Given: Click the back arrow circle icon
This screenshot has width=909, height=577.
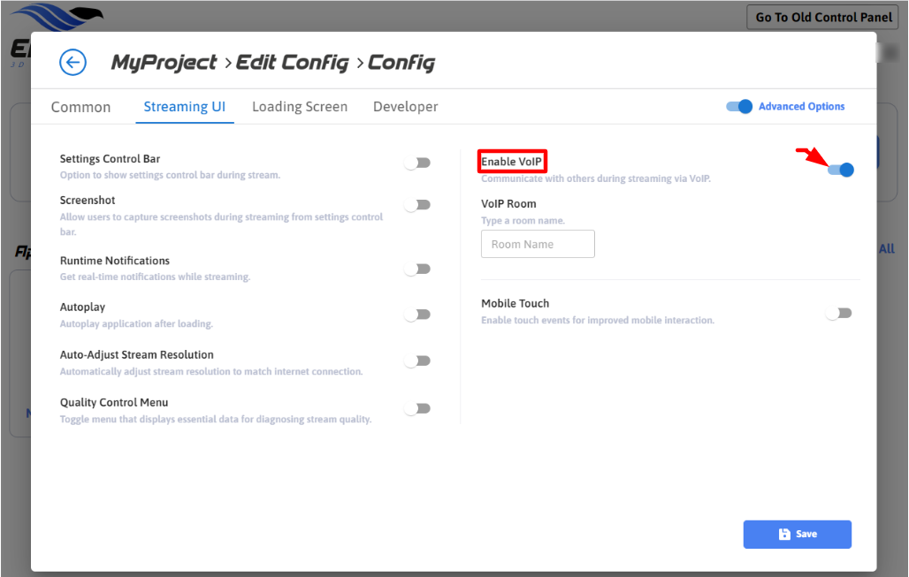Looking at the screenshot, I should [x=73, y=62].
